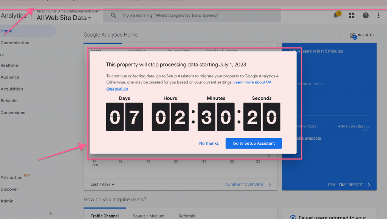Open the Behavior reports section
This screenshot has height=219, width=387.
point(9,101)
